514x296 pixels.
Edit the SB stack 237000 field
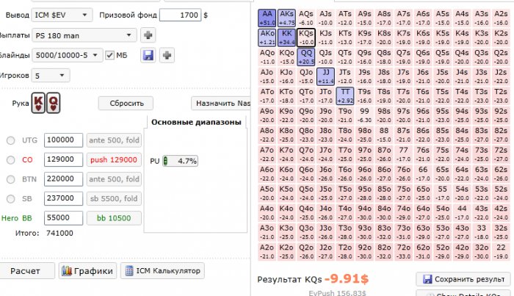pyautogui.click(x=63, y=198)
